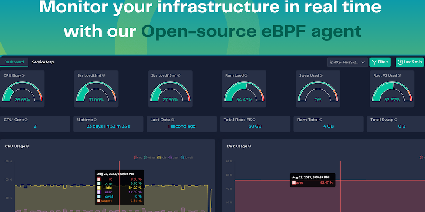Select the Dashboard tab
Image resolution: width=425 pixels, height=212 pixels.
pos(14,62)
